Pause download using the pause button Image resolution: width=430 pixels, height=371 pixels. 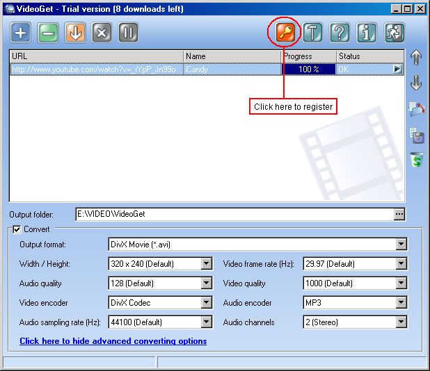click(128, 33)
